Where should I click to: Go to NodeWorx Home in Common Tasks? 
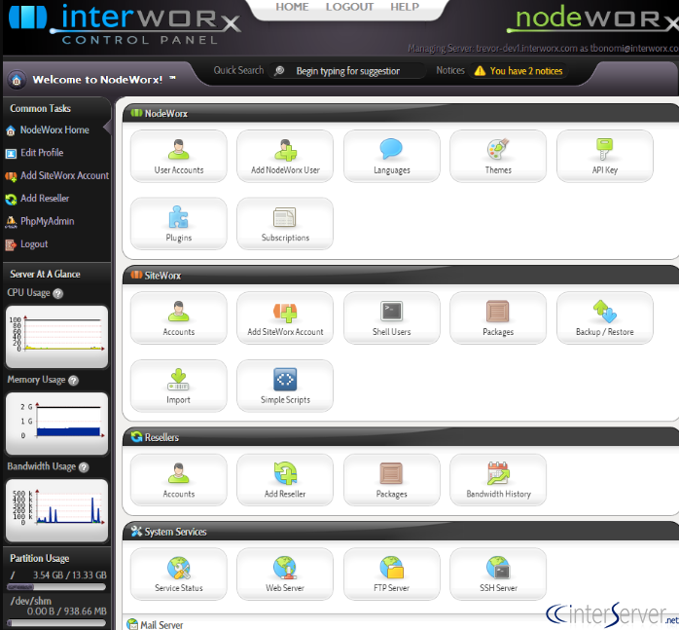[48, 130]
